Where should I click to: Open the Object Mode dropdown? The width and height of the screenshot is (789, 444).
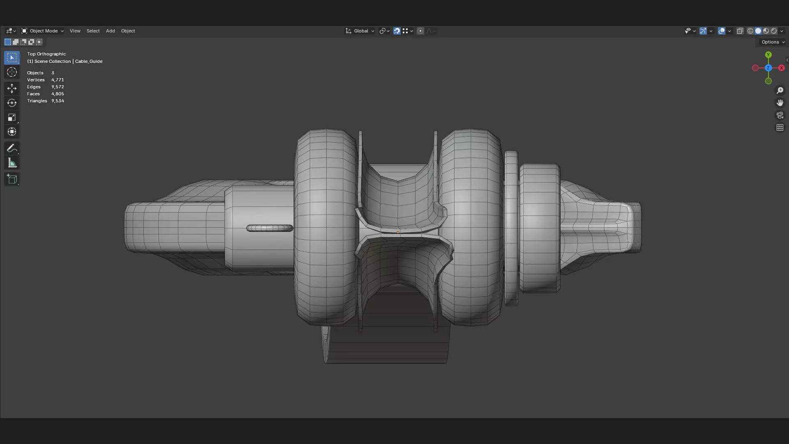43,31
